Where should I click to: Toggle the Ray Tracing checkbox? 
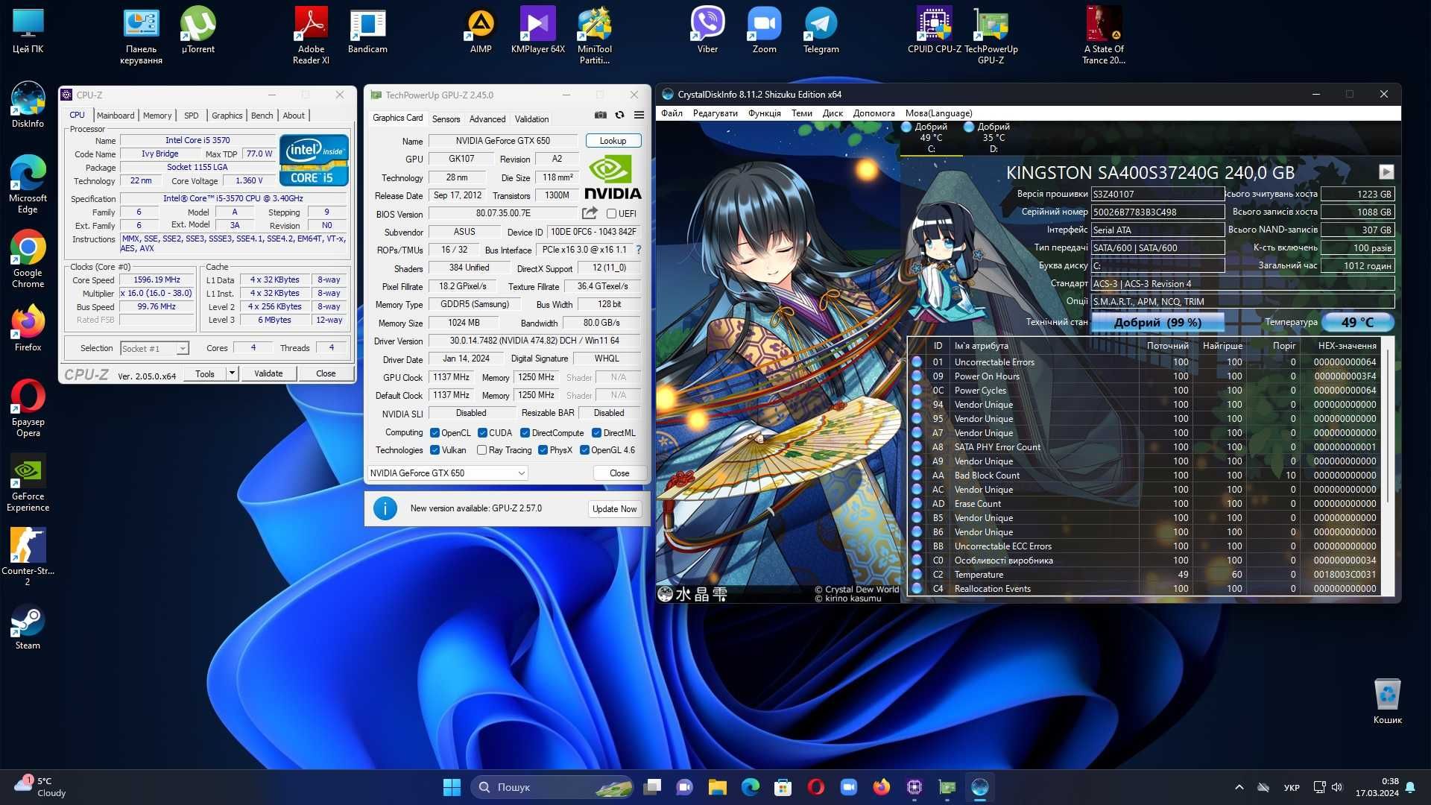(481, 450)
